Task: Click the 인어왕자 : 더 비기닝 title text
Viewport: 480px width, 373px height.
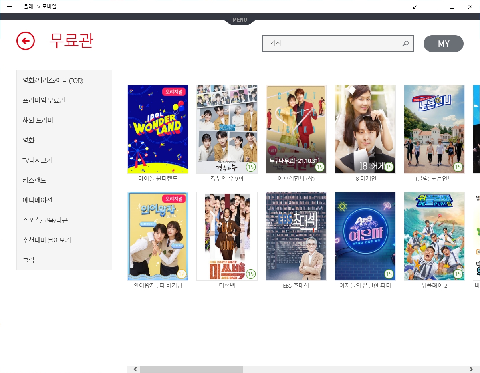Action: [x=158, y=286]
